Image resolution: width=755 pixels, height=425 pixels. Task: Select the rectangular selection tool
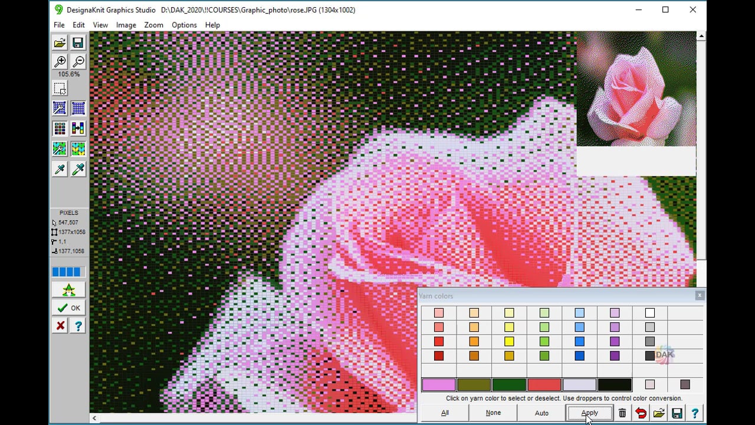coord(60,89)
